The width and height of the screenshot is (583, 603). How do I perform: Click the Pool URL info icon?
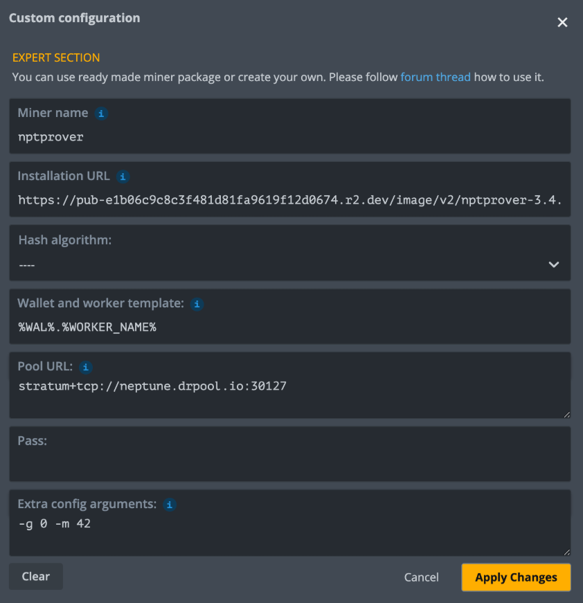point(86,367)
